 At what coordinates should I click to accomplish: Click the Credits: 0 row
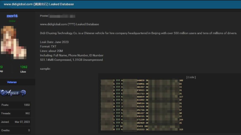click(x=15, y=130)
